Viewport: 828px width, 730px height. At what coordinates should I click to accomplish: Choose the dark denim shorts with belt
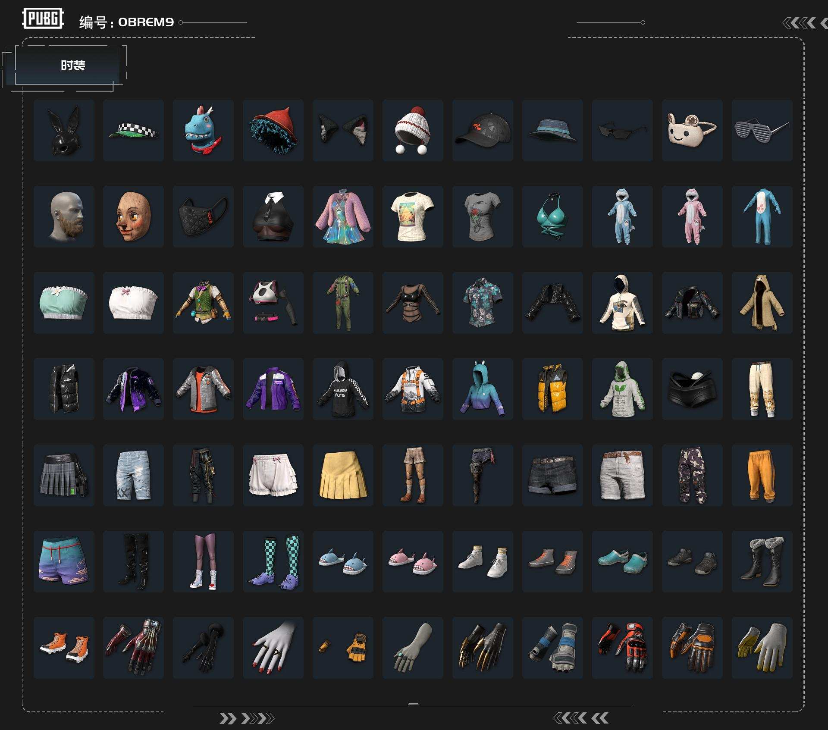552,475
